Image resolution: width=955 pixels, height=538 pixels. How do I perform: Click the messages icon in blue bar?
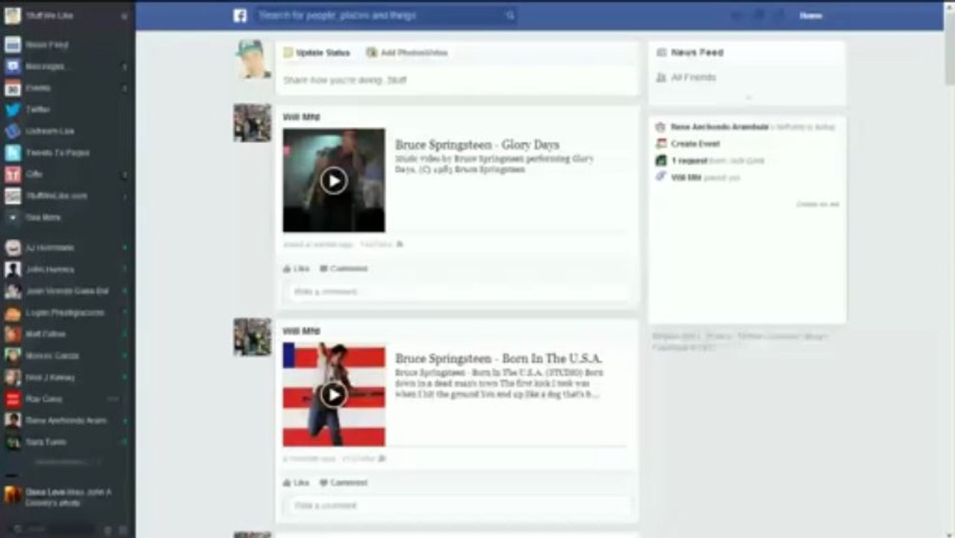758,16
